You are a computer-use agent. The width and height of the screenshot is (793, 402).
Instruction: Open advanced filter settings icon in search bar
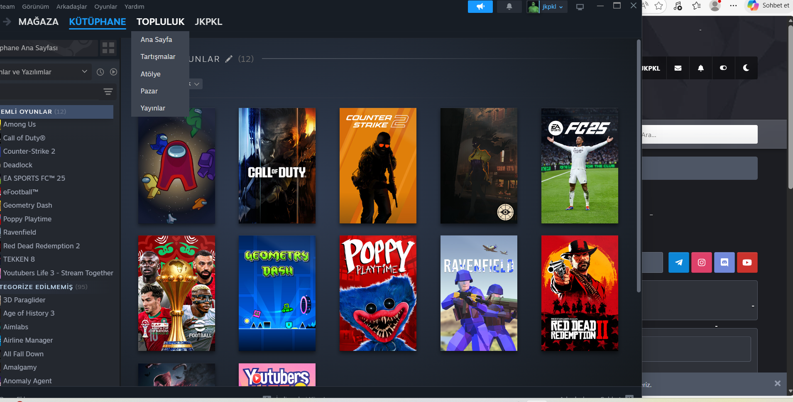[x=108, y=92]
